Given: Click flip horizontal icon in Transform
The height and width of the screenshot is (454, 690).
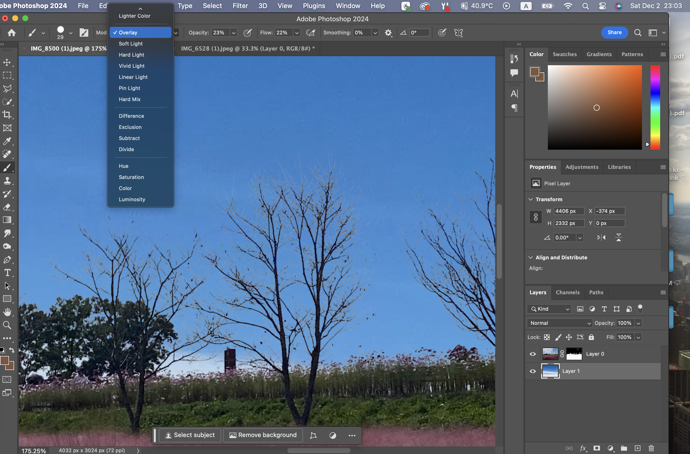Looking at the screenshot, I should tap(601, 238).
